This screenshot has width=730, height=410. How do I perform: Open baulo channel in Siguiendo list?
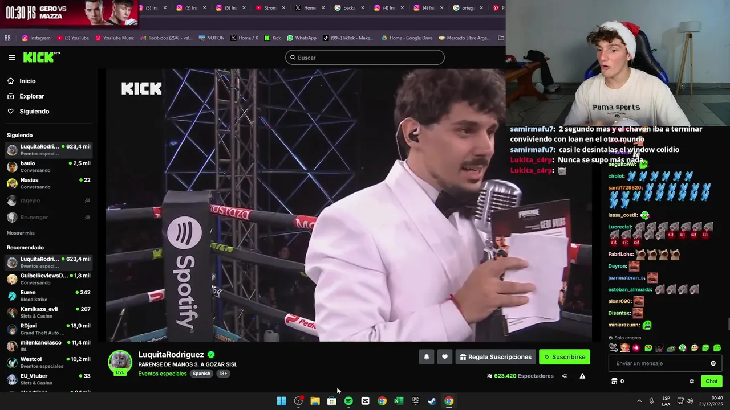coord(48,167)
